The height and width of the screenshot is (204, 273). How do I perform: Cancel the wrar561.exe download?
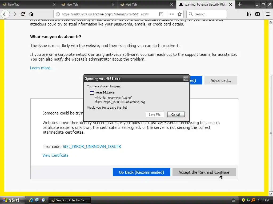tap(175, 114)
